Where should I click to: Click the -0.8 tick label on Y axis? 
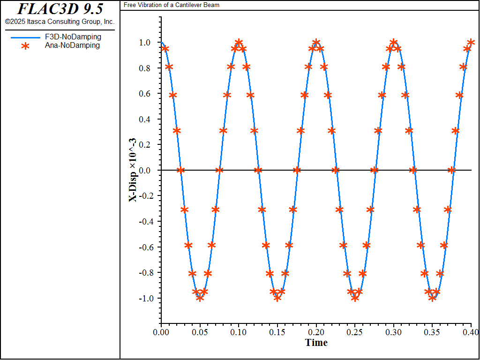147,272
